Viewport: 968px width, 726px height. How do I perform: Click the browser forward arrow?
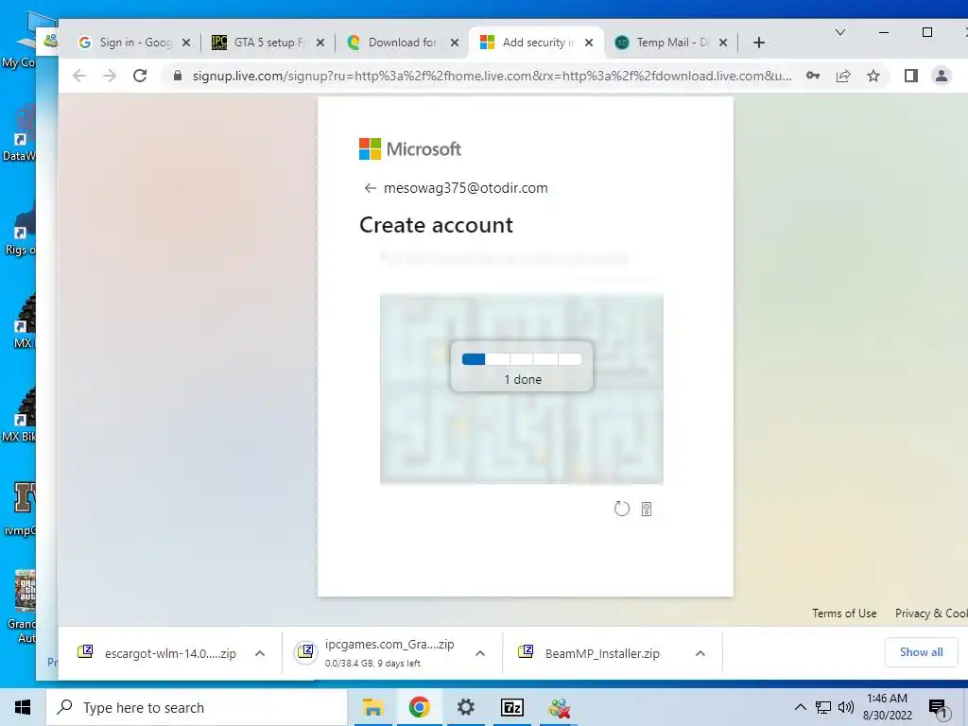pos(110,76)
